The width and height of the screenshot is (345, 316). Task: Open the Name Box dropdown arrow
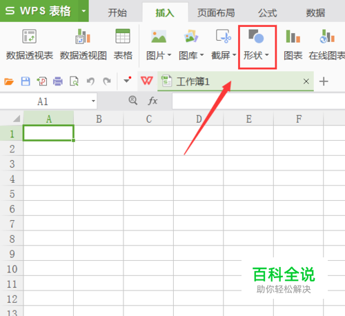(93, 101)
